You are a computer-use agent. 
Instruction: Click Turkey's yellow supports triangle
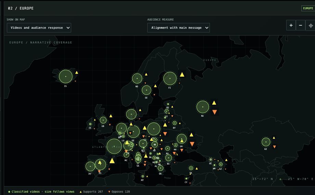click(x=197, y=169)
